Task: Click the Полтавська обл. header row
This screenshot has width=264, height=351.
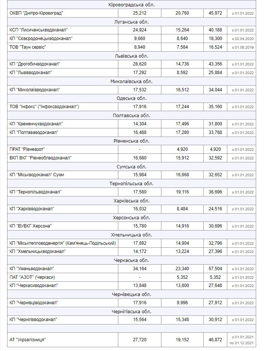Action: pyautogui.click(x=131, y=115)
